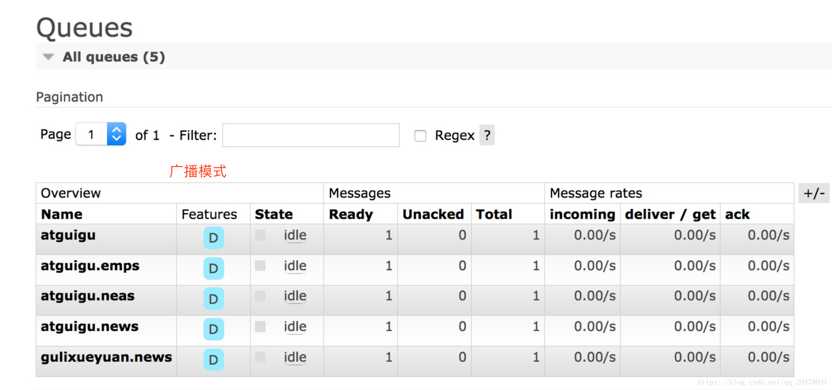The image size is (832, 390).
Task: Click the state indicator square for atguigu.neas
Action: 260,296
